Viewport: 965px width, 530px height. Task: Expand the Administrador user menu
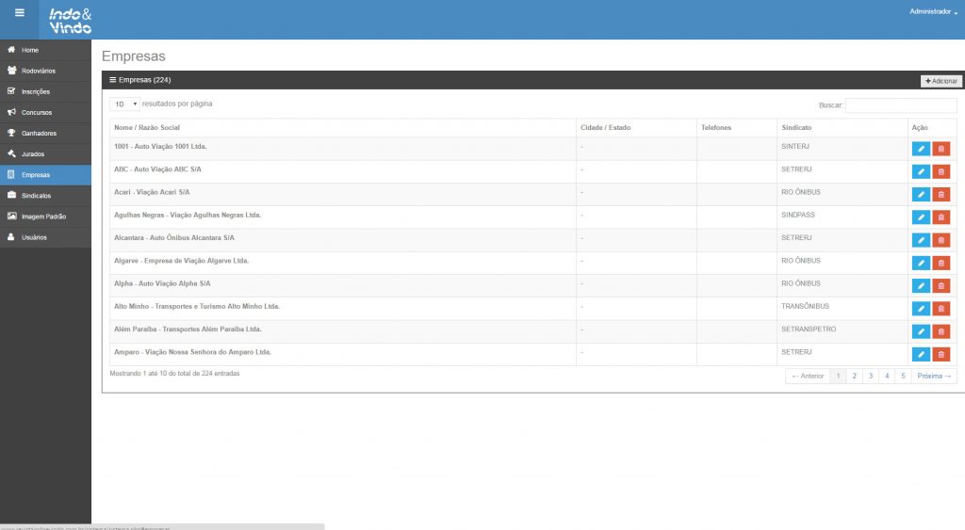[933, 11]
